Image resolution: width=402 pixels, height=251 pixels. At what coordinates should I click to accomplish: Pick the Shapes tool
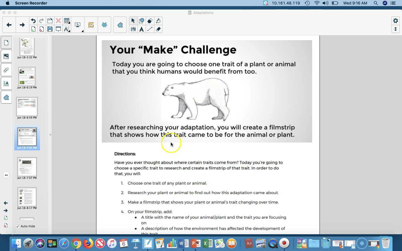pyautogui.click(x=142, y=21)
